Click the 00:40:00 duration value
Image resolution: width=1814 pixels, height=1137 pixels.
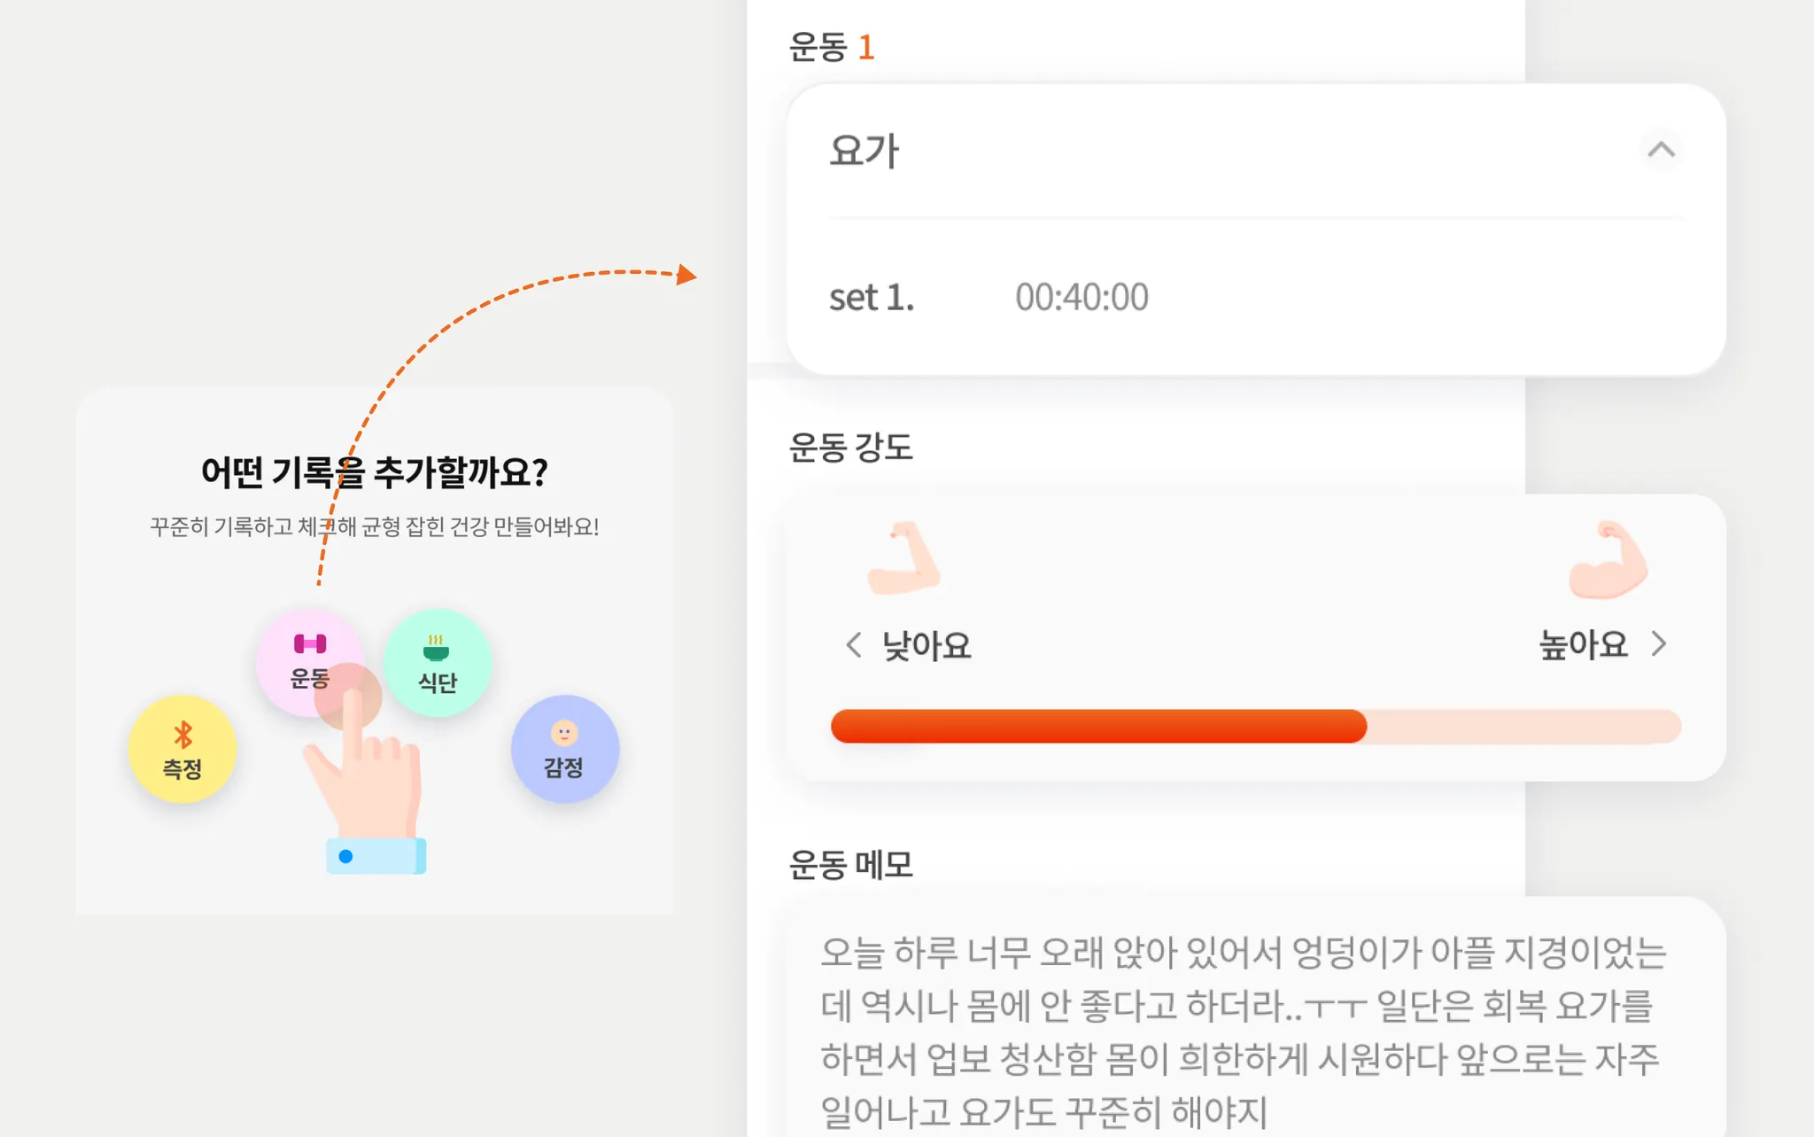coord(1081,298)
